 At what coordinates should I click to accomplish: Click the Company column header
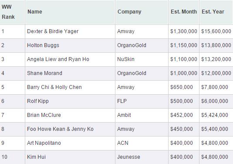[x=129, y=12]
